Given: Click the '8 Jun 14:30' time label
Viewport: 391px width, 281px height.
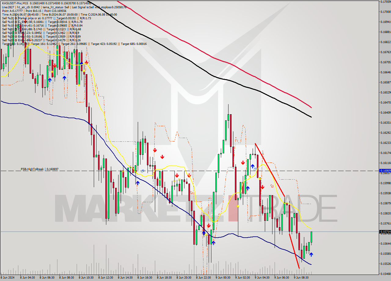Looking at the screenshot, I should 125,278.
